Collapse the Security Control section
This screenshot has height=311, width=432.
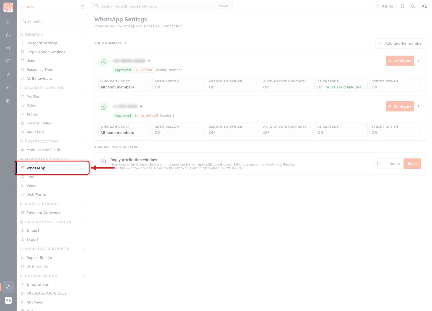click(x=83, y=88)
